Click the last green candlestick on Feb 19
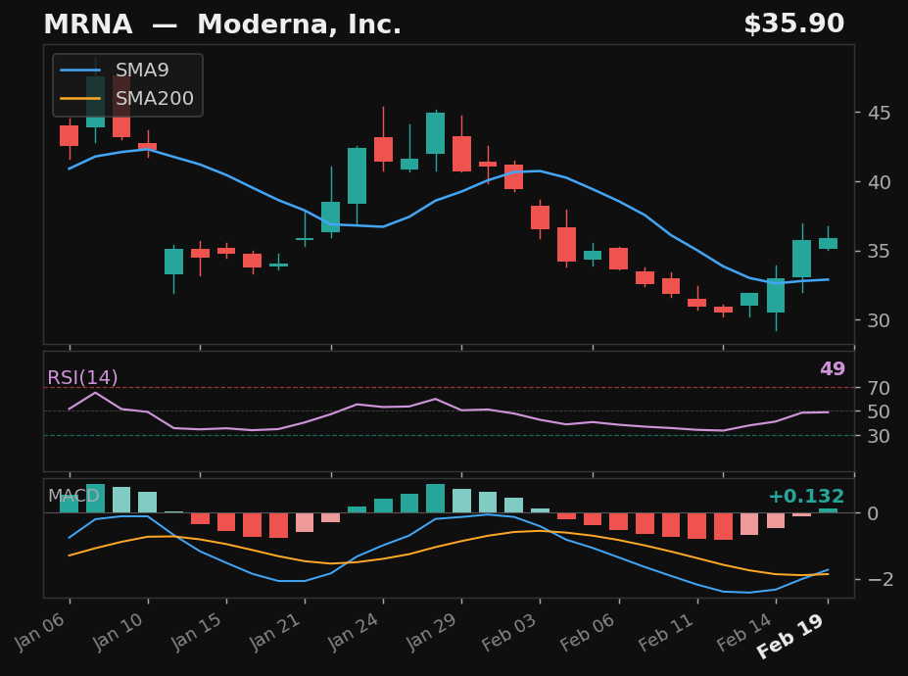This screenshot has height=676, width=908. pos(828,243)
